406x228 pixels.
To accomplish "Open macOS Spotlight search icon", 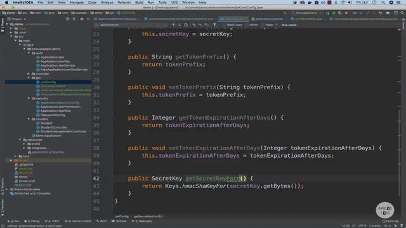I will tap(383, 3).
